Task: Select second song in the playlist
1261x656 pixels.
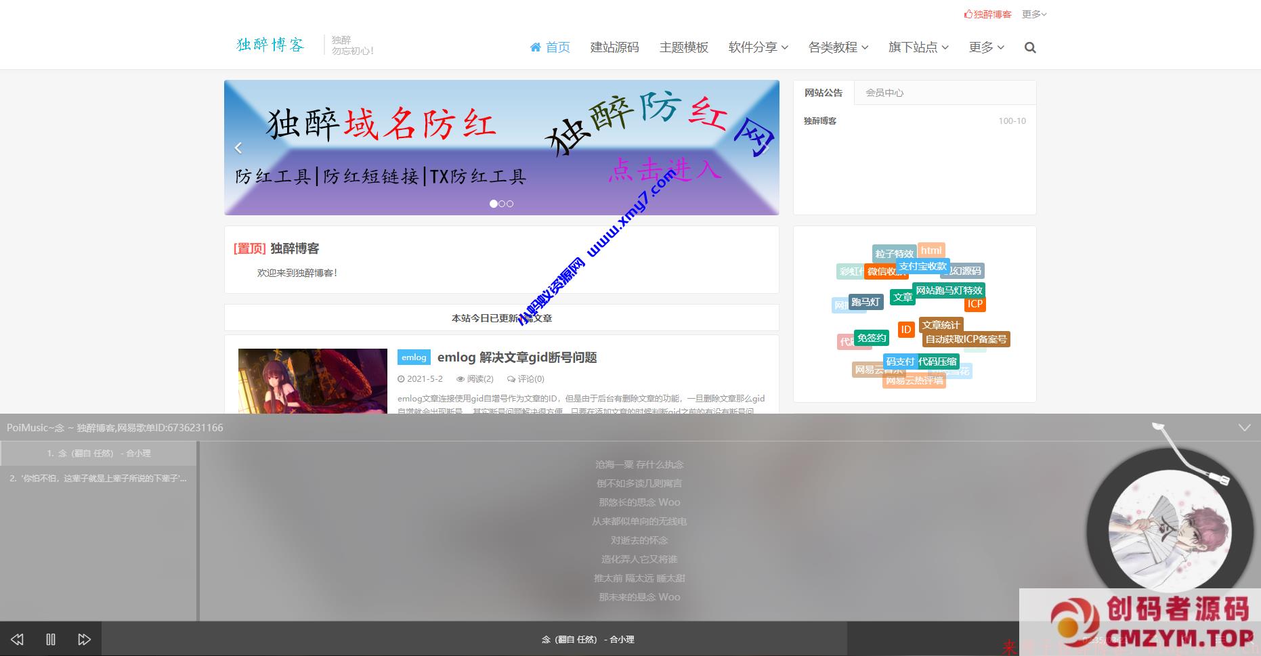Action: point(98,478)
